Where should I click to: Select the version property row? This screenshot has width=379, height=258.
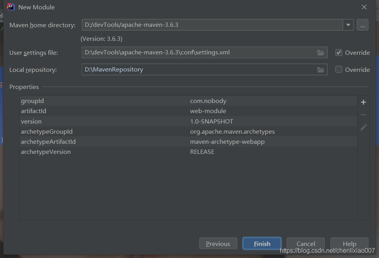[x=188, y=121]
